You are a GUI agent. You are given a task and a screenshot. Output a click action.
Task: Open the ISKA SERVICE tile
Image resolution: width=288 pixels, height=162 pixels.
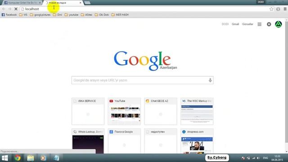click(88, 111)
